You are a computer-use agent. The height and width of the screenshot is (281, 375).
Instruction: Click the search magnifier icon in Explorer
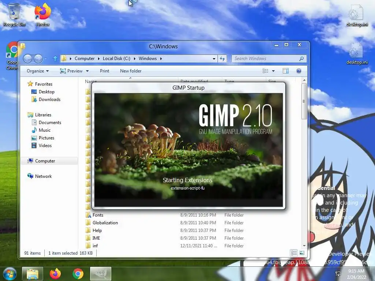(301, 59)
